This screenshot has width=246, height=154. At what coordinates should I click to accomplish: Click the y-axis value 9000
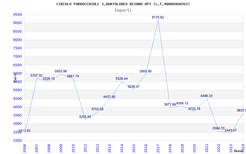coord(18,23)
